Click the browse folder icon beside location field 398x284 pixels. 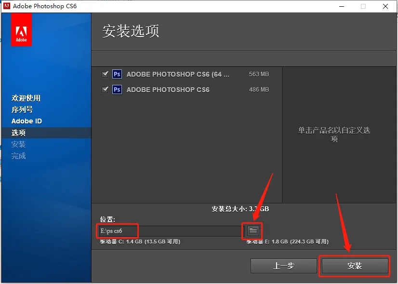click(x=253, y=230)
